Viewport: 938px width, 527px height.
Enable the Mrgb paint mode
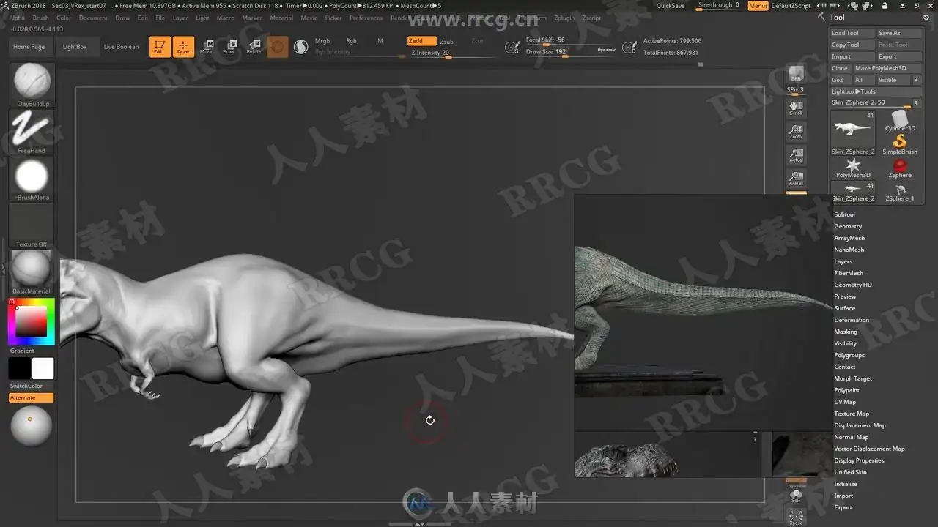(322, 41)
